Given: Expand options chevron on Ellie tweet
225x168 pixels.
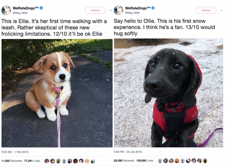Looking at the screenshot, I should point(111,11).
